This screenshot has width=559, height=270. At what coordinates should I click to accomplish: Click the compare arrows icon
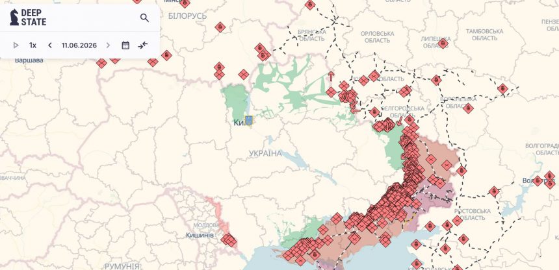(143, 45)
